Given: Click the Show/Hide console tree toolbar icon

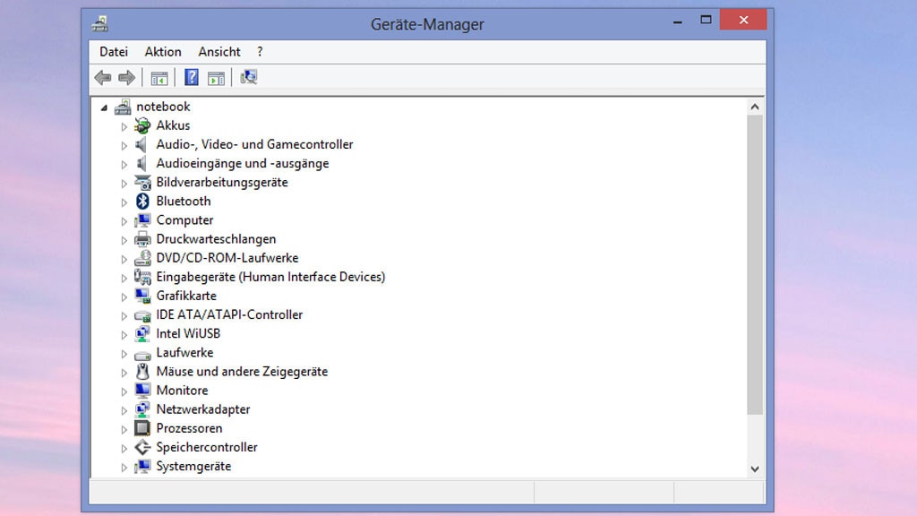Looking at the screenshot, I should (159, 77).
